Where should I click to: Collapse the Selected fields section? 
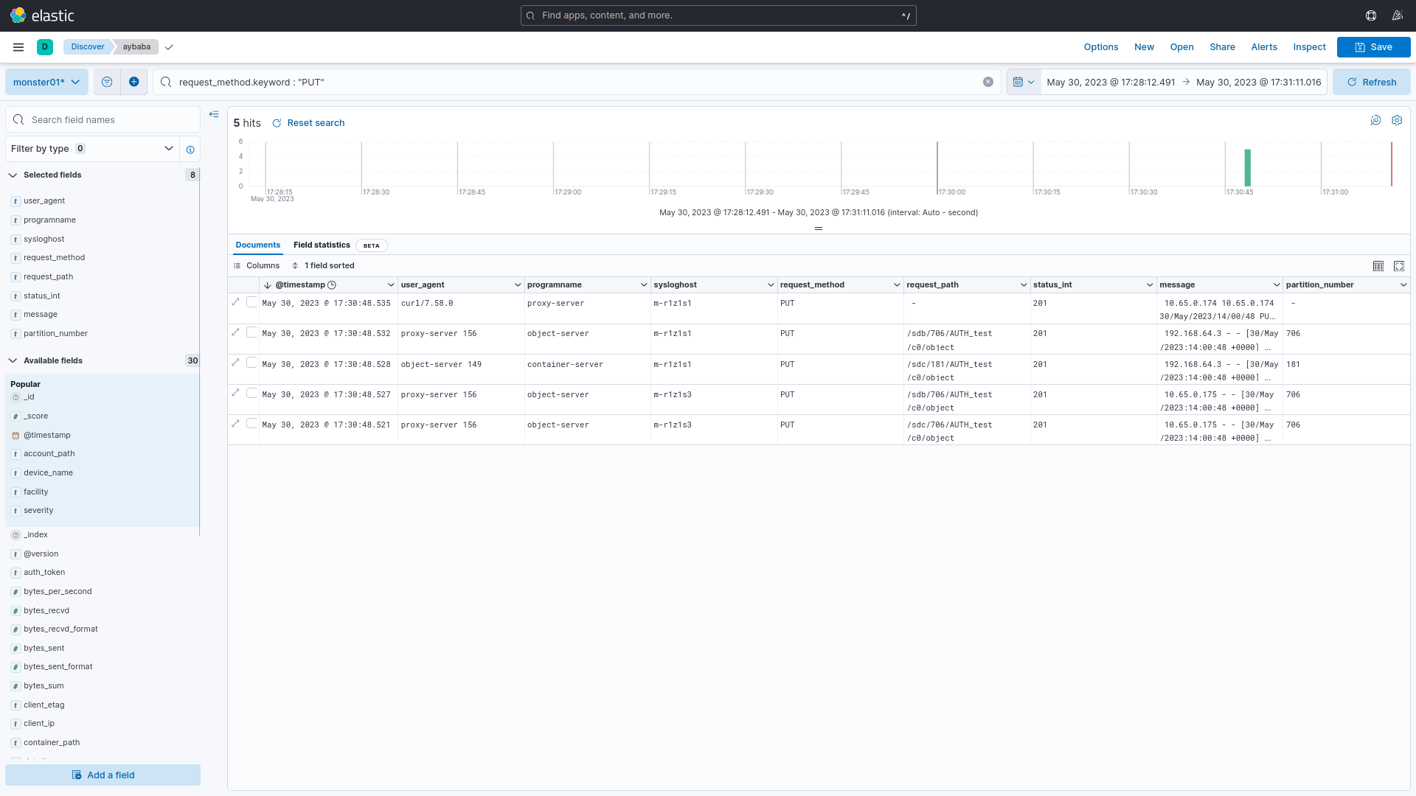pos(13,175)
